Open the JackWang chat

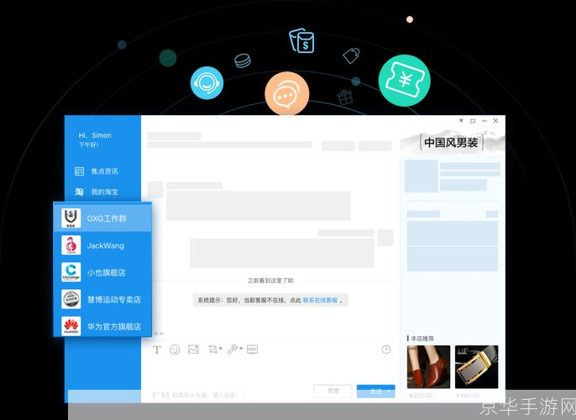tap(102, 245)
